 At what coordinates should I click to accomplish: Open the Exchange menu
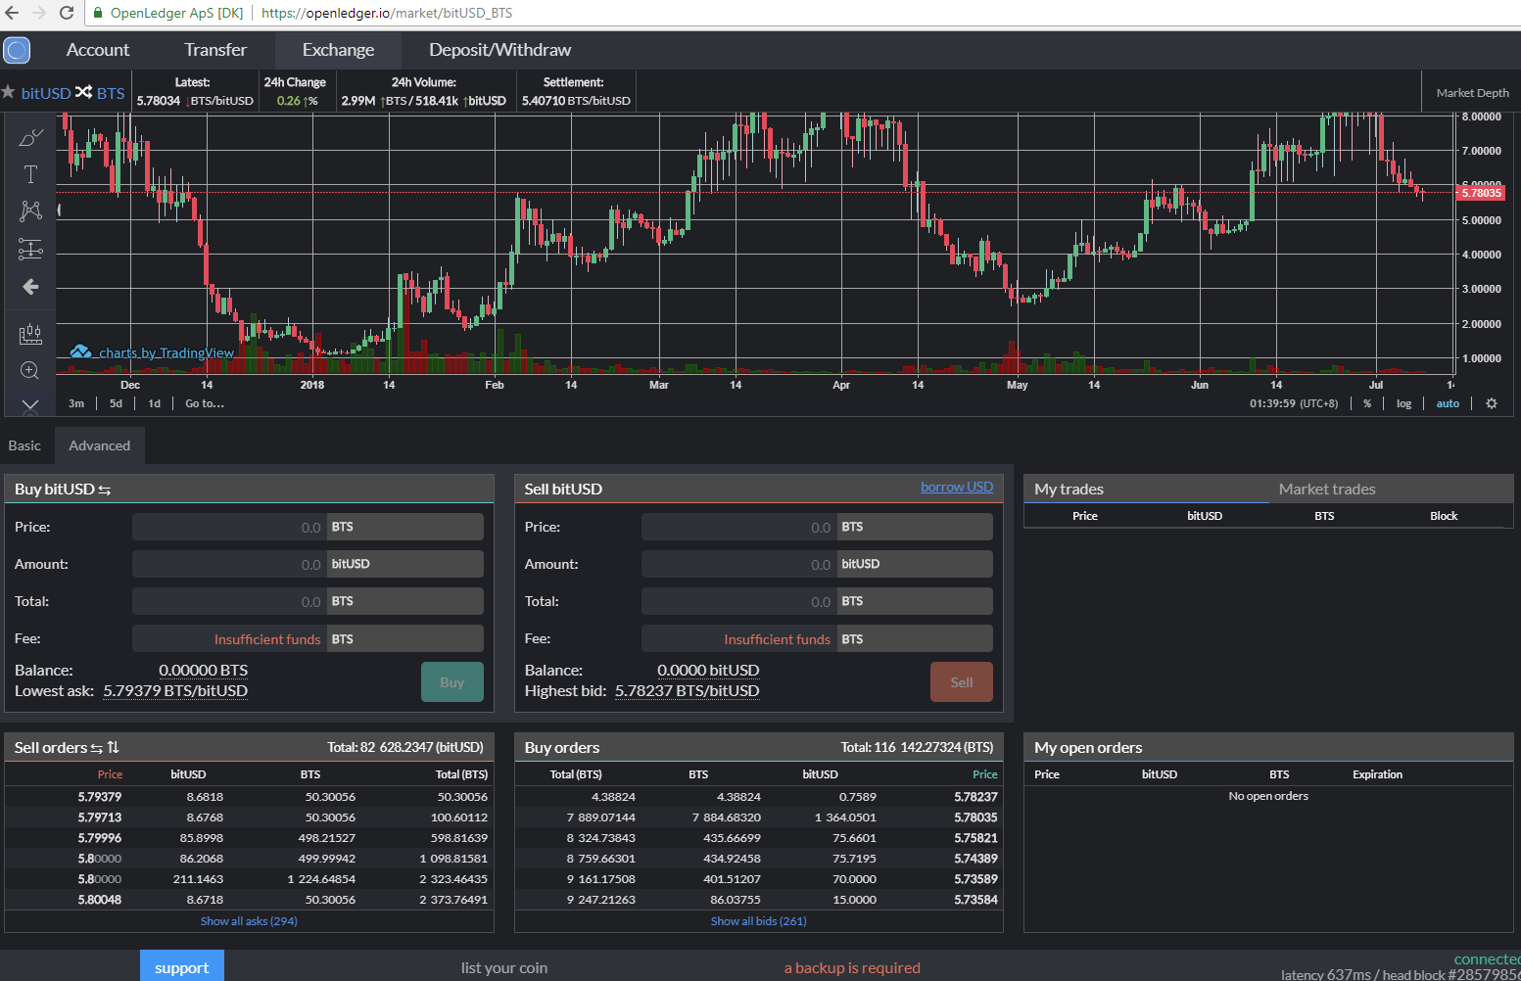pos(338,50)
